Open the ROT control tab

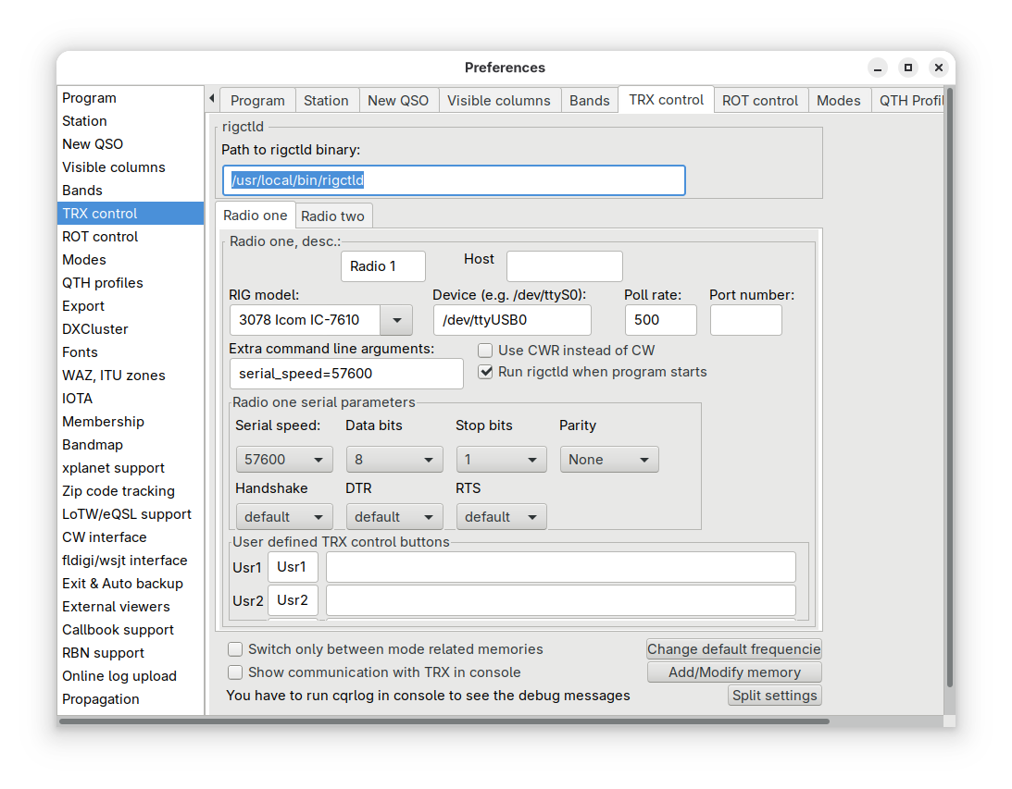[x=759, y=100]
